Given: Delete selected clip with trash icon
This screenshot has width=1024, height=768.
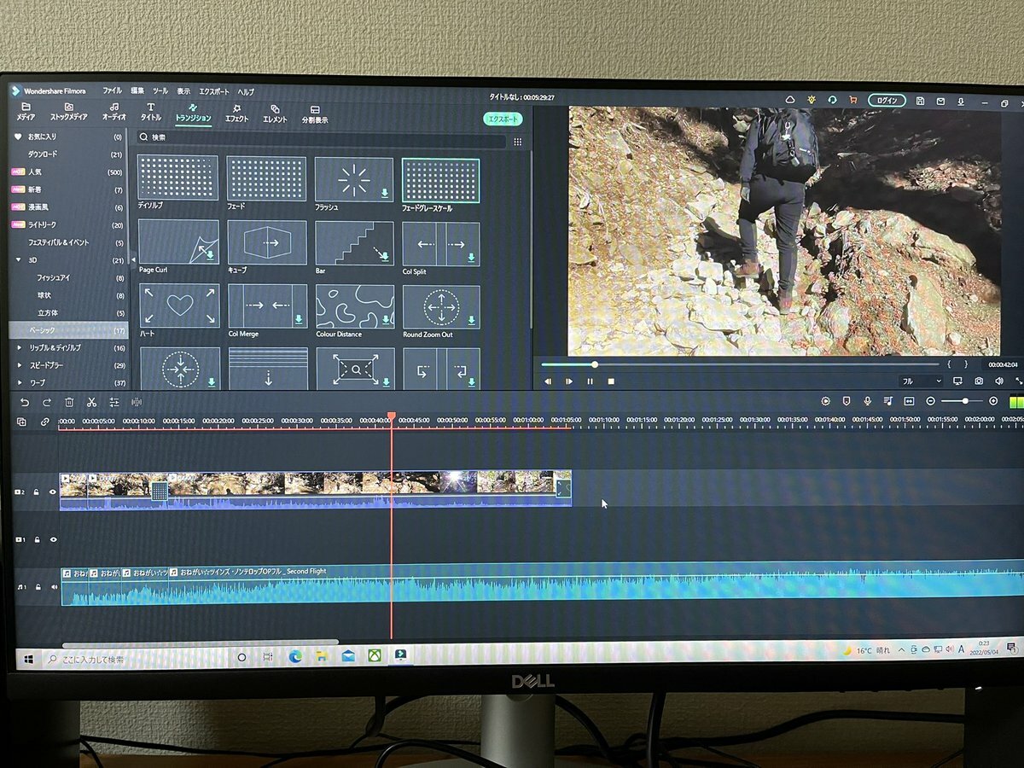Looking at the screenshot, I should pos(69,402).
